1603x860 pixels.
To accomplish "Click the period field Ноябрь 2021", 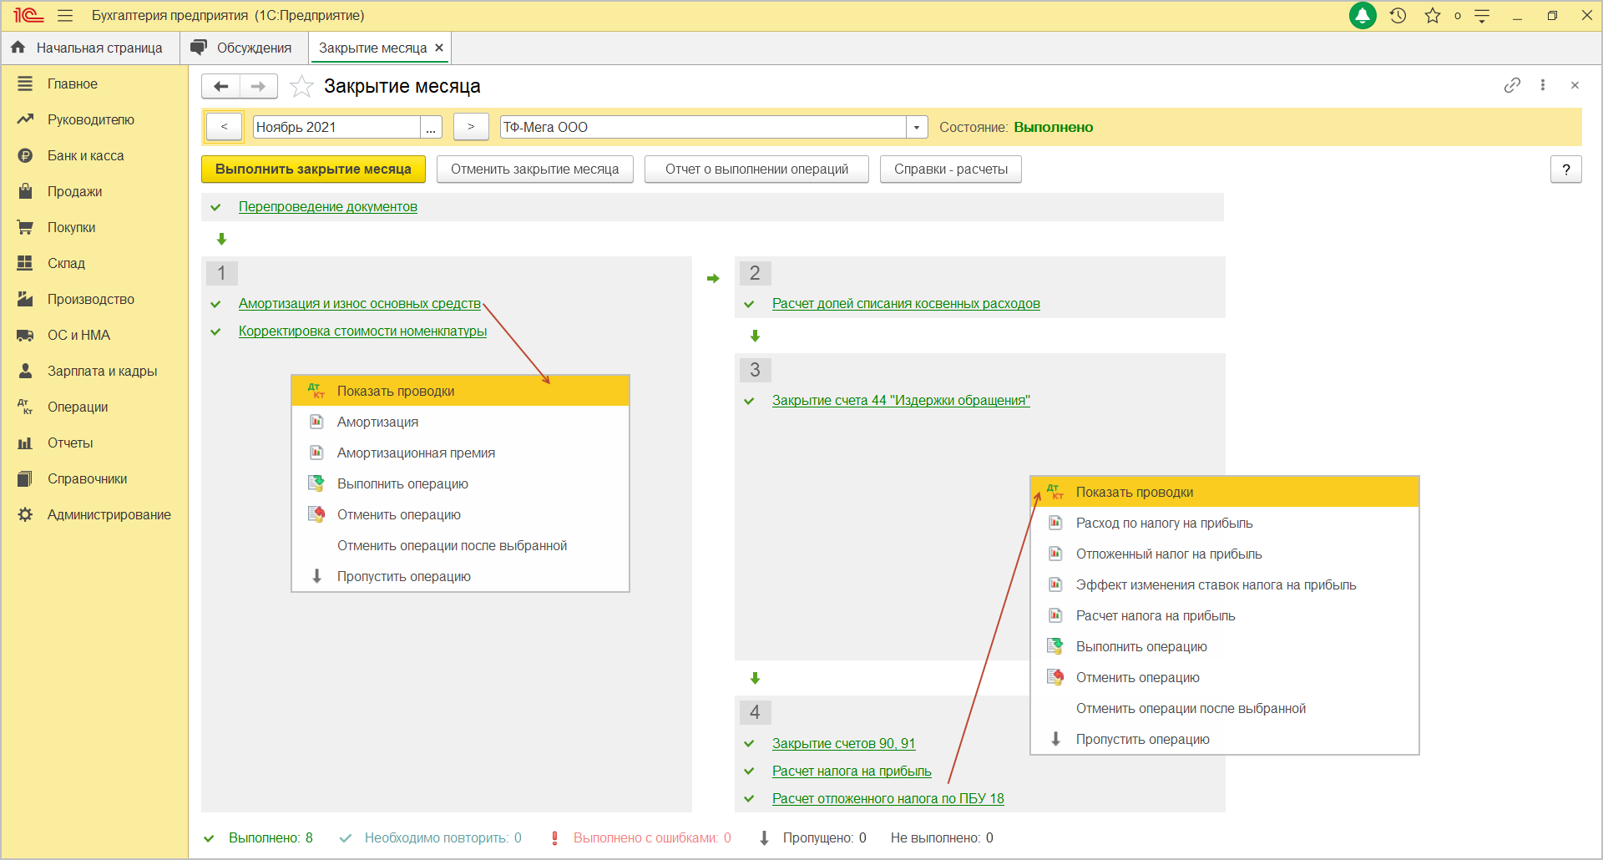I will point(336,127).
